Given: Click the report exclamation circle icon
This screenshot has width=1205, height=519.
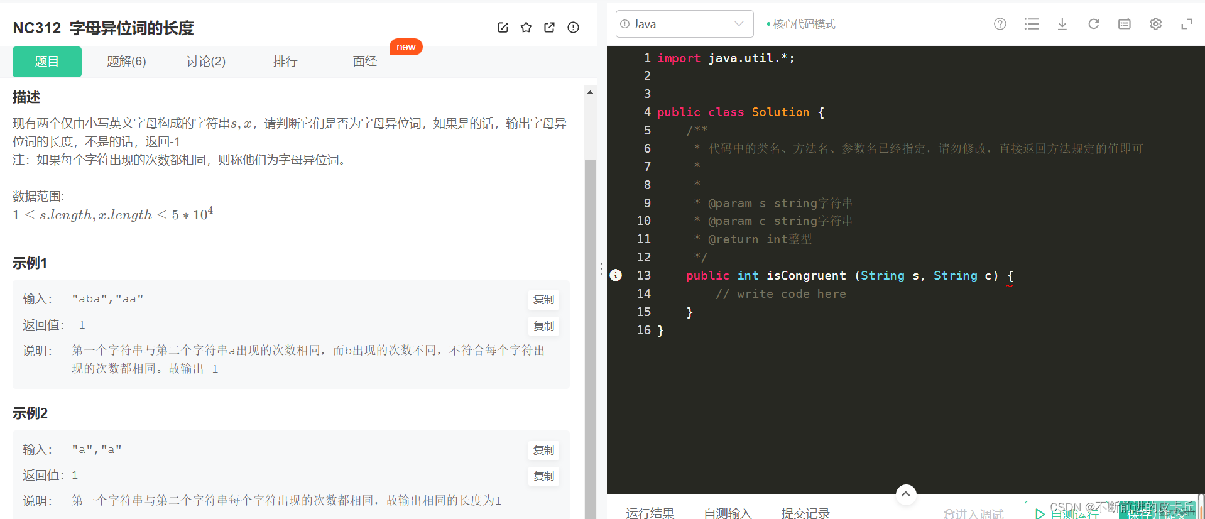Looking at the screenshot, I should [573, 27].
